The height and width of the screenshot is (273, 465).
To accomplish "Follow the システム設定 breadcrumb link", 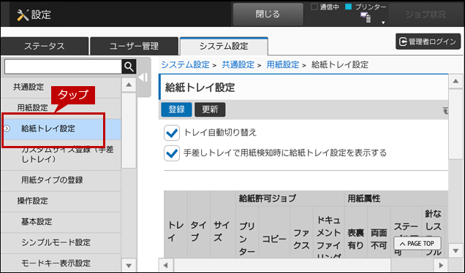I will 186,64.
